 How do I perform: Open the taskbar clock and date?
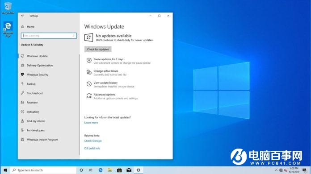point(294,170)
